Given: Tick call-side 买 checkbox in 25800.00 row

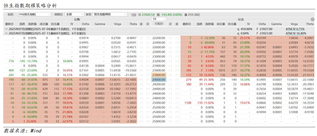Looking at the screenshot, I should [x=148, y=121].
